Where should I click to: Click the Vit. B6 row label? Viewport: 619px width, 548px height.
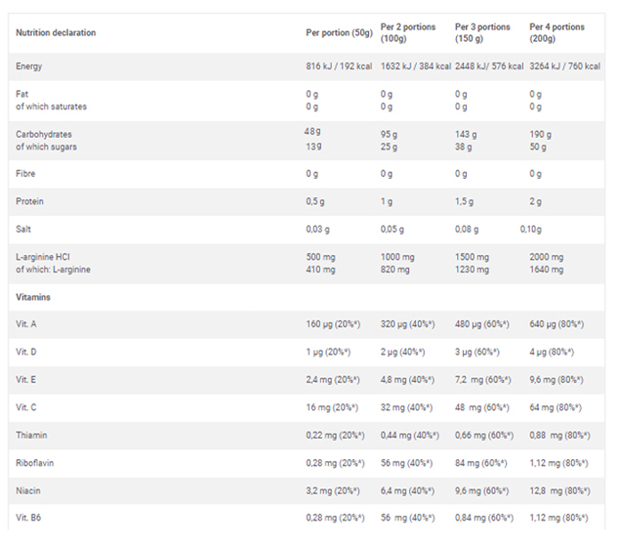pyautogui.click(x=28, y=518)
